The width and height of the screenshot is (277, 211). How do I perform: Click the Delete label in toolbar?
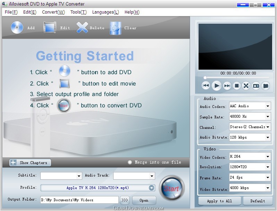(97, 28)
